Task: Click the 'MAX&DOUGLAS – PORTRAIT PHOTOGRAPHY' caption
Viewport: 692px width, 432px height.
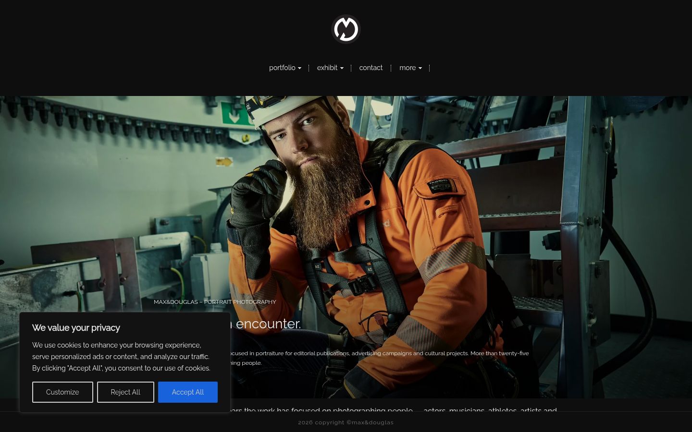Action: (215, 302)
